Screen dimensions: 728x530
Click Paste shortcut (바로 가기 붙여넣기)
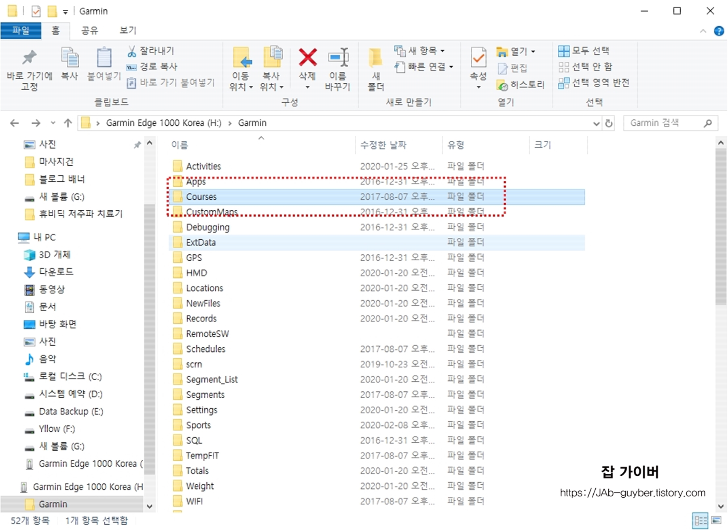tap(170, 83)
